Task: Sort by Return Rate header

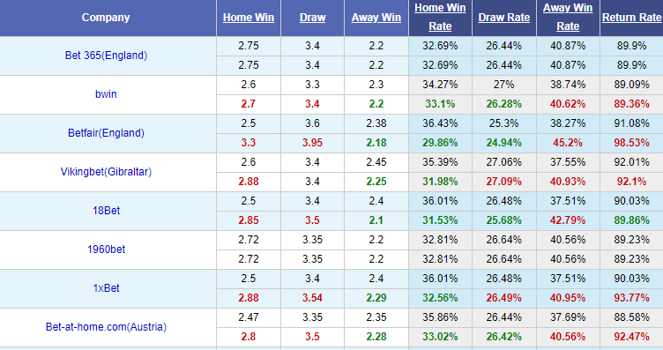Action: (632, 18)
